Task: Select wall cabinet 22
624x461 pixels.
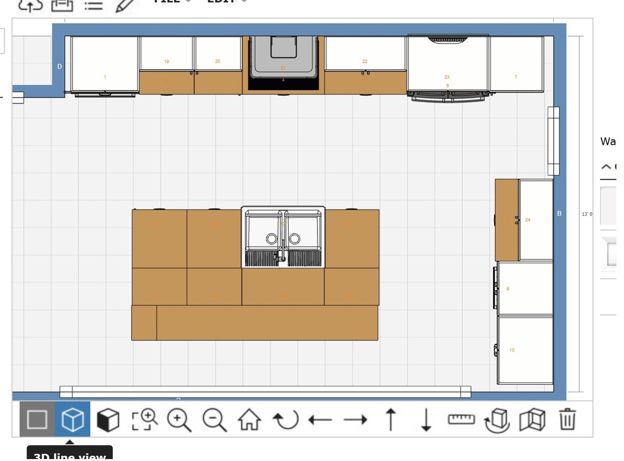Action: tap(365, 54)
